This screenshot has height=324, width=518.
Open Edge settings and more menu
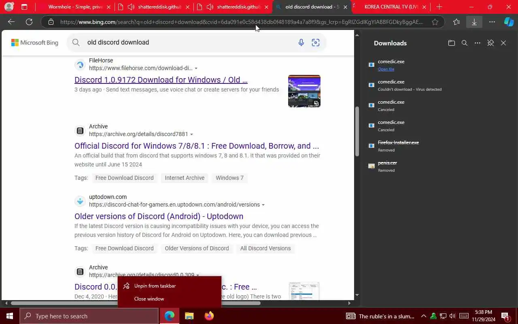492,22
